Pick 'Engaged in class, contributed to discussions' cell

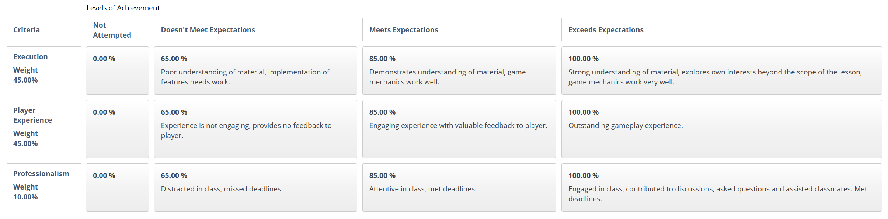coord(721,187)
